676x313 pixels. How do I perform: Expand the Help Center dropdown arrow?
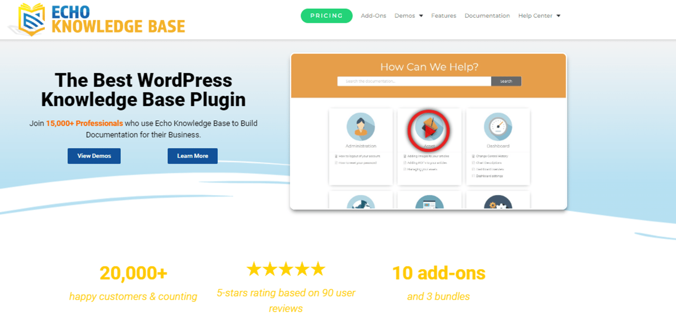(559, 16)
